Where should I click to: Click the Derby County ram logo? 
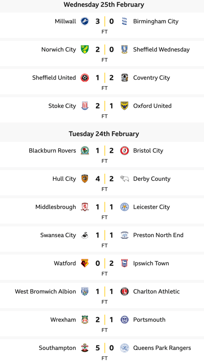125,179
